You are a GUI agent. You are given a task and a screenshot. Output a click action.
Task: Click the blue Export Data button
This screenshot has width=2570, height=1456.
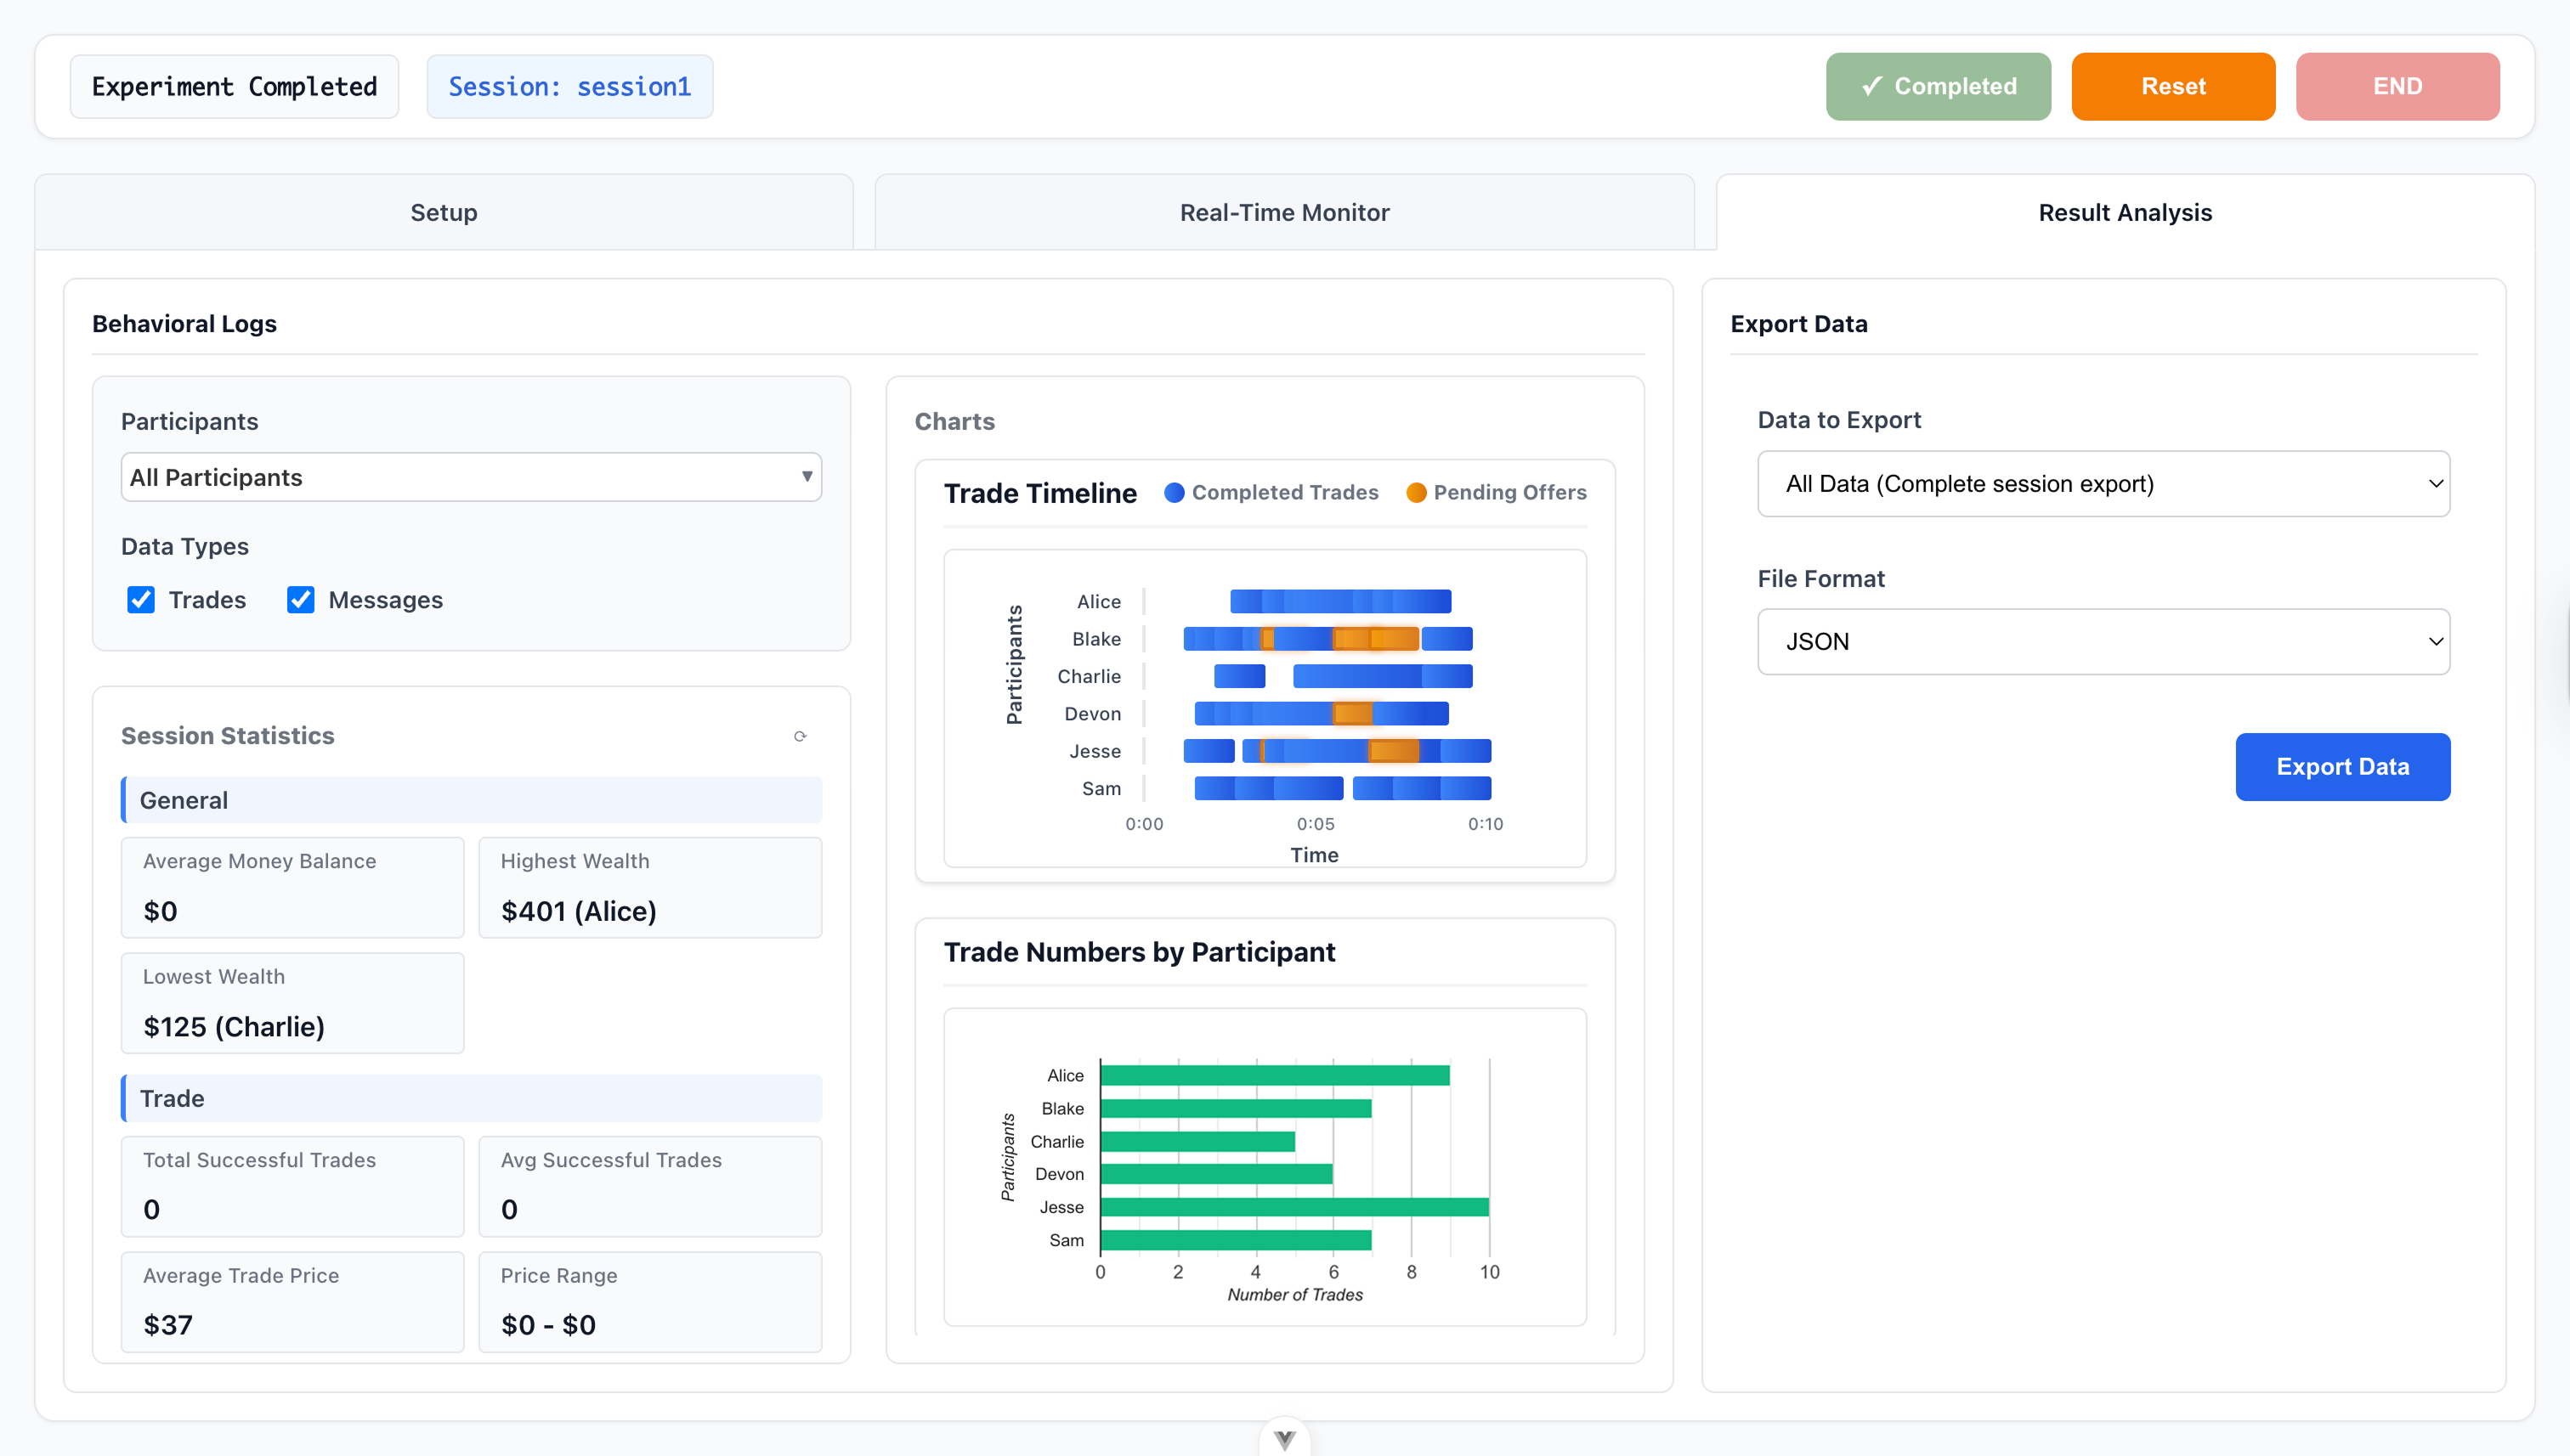(x=2342, y=767)
